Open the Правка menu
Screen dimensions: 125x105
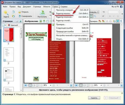(12, 7)
